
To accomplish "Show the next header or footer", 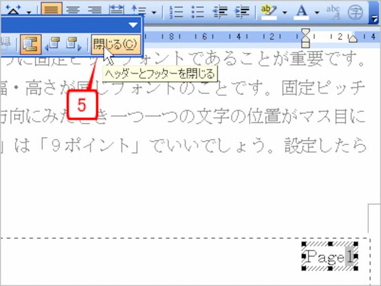I will click(x=72, y=43).
